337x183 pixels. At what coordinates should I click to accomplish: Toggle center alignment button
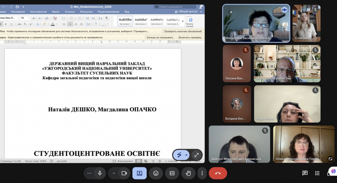(x=70, y=24)
